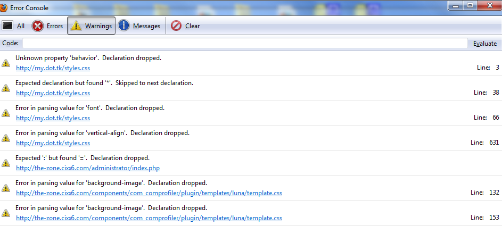Show All console entries

pos(13,26)
